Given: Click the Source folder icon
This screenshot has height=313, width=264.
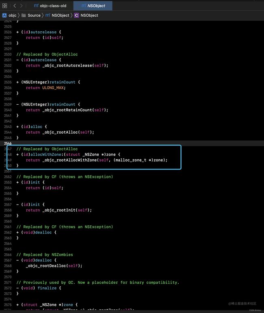Looking at the screenshot, I should tap(24, 15).
